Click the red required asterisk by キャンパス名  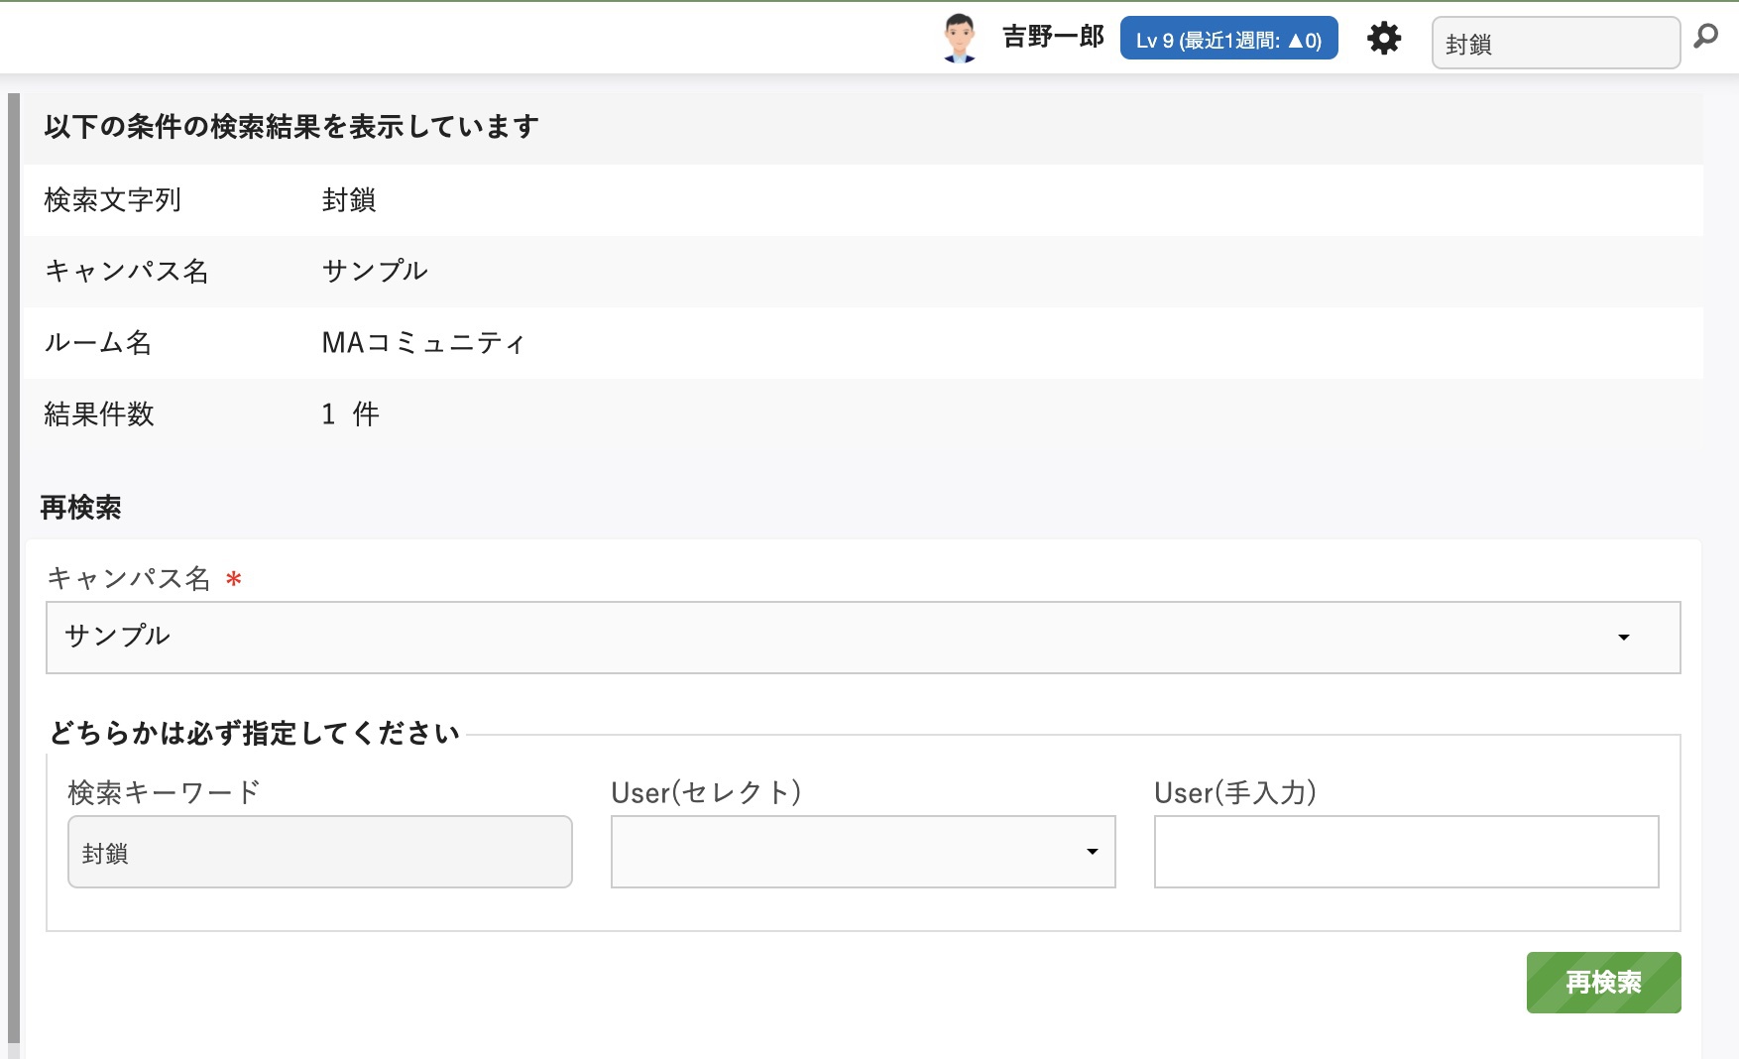tap(234, 579)
